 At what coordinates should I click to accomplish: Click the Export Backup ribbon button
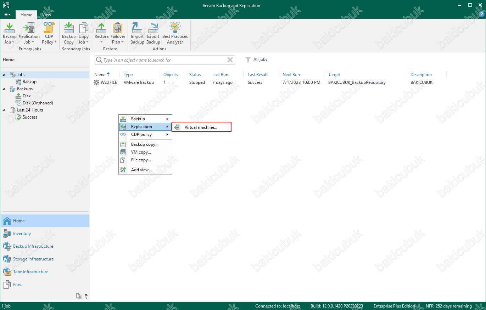click(153, 33)
